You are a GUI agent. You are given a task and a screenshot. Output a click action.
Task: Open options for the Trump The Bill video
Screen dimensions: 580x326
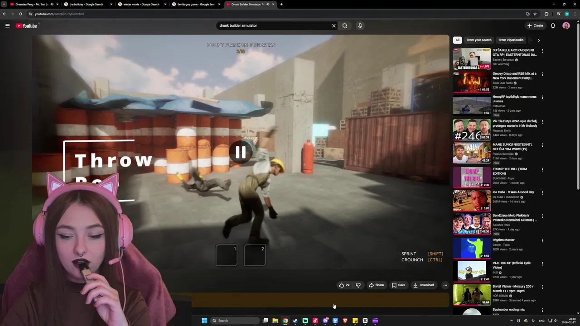pos(542,170)
